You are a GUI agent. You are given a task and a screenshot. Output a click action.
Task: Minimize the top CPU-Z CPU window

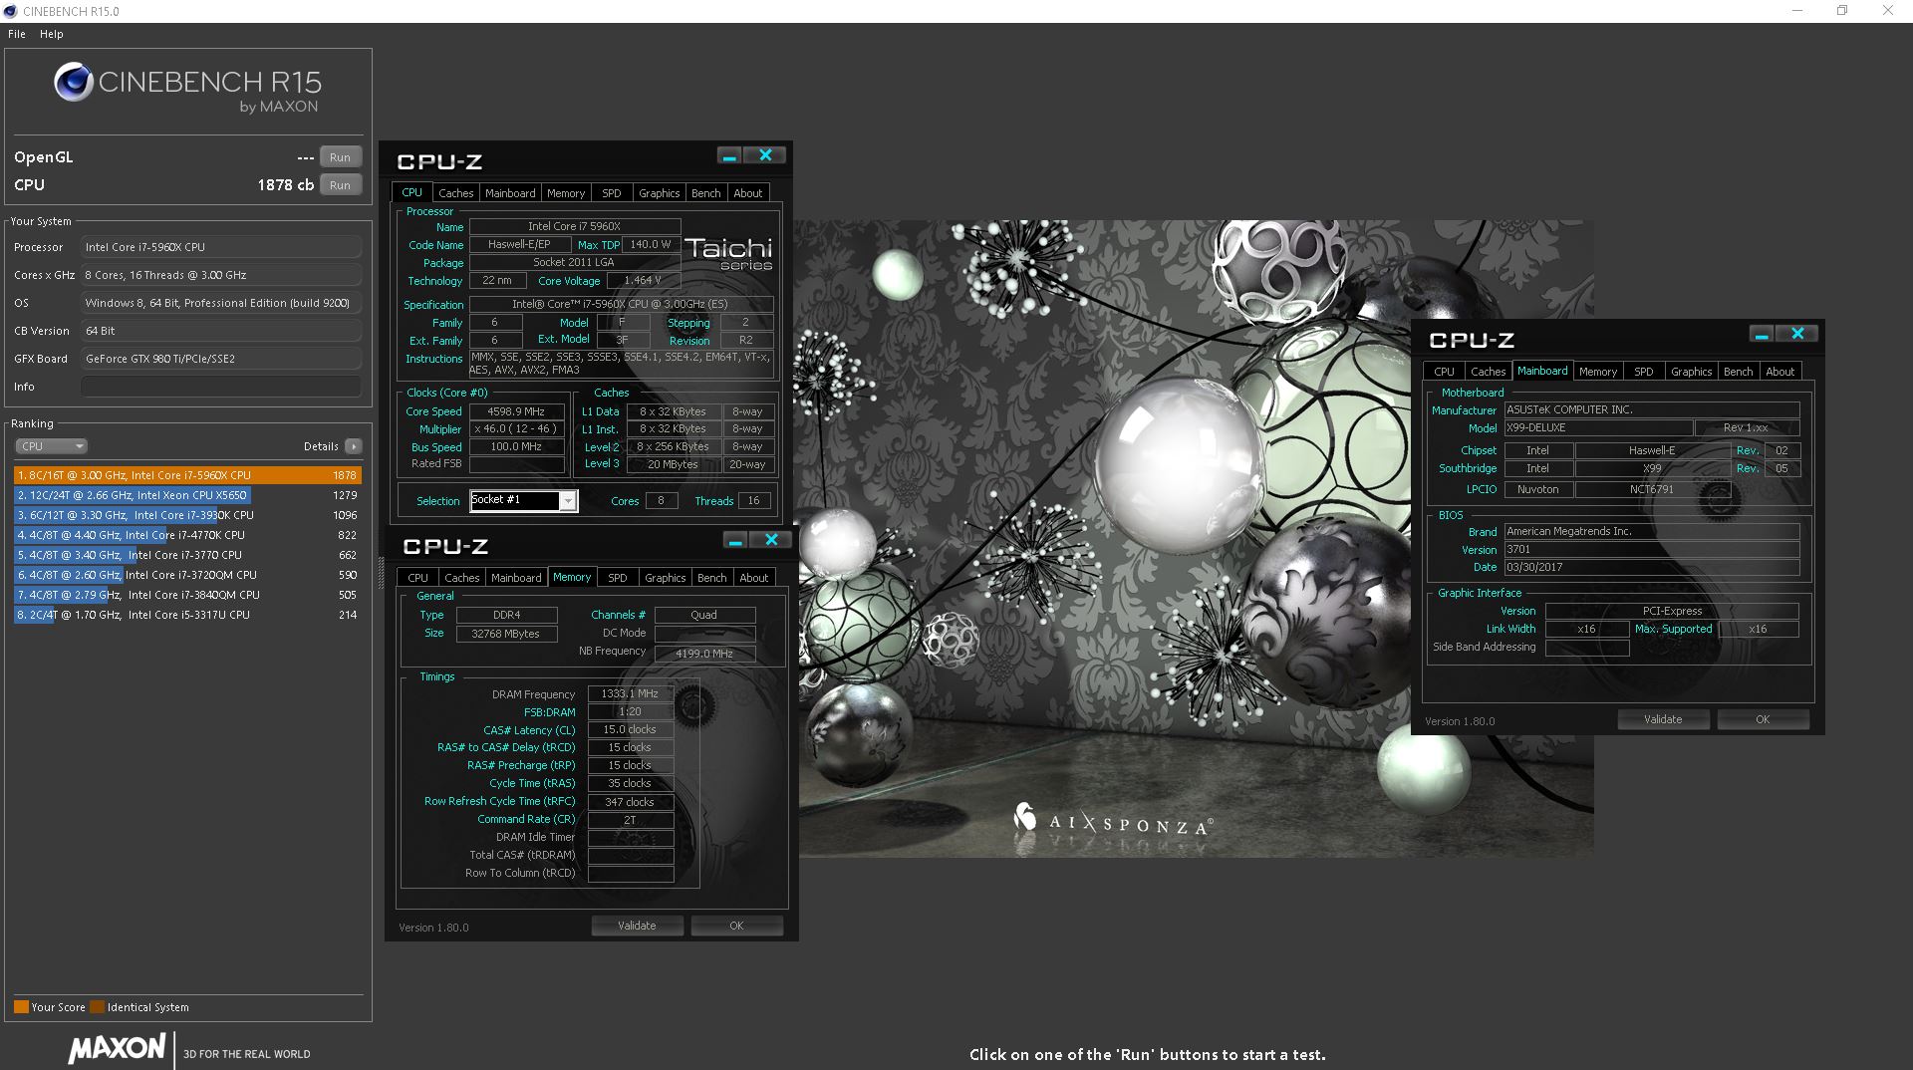729,155
